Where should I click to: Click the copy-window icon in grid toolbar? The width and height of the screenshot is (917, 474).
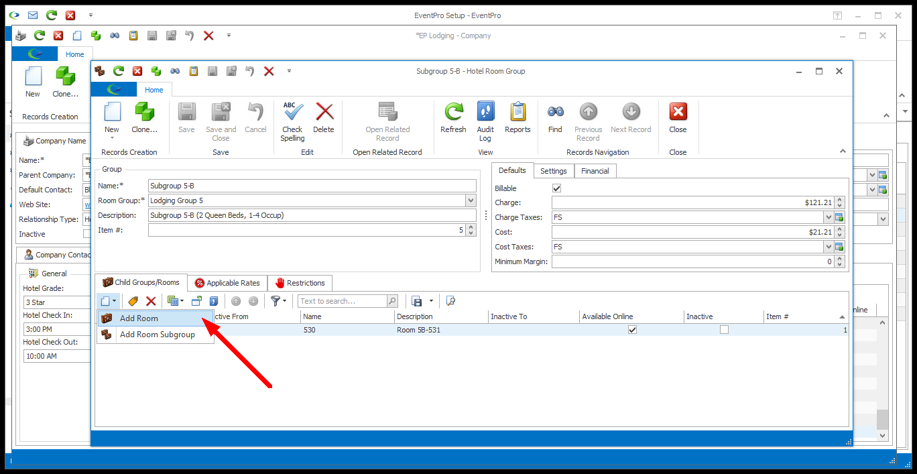[196, 301]
